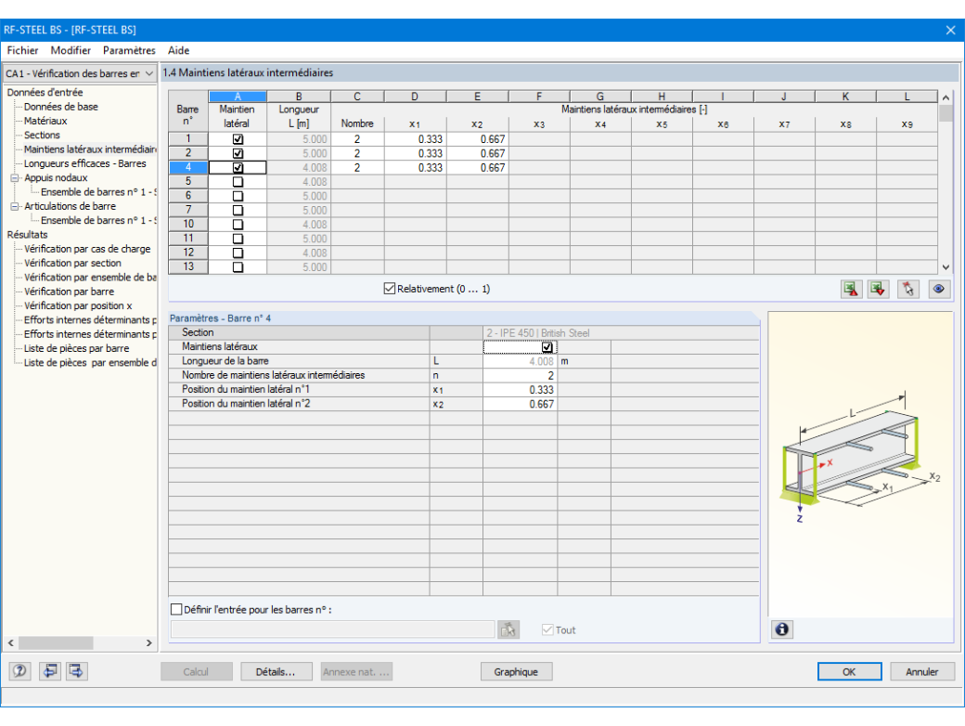965x726 pixels.
Task: Click the Annuler button
Action: click(922, 672)
